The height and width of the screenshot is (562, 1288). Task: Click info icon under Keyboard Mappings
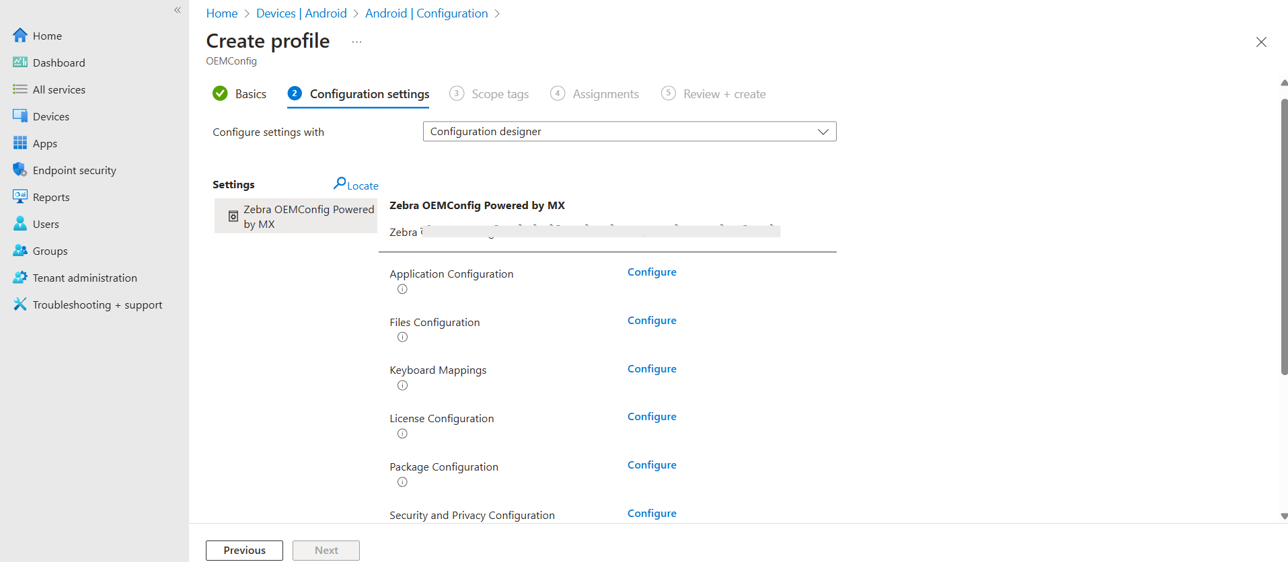coord(402,385)
